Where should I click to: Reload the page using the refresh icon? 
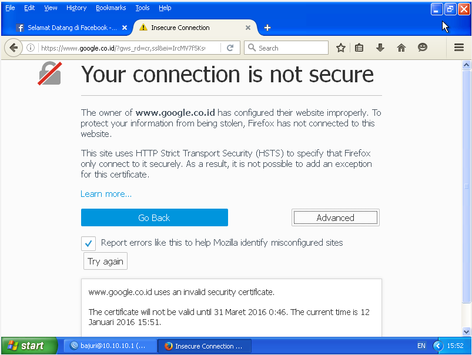pos(230,48)
